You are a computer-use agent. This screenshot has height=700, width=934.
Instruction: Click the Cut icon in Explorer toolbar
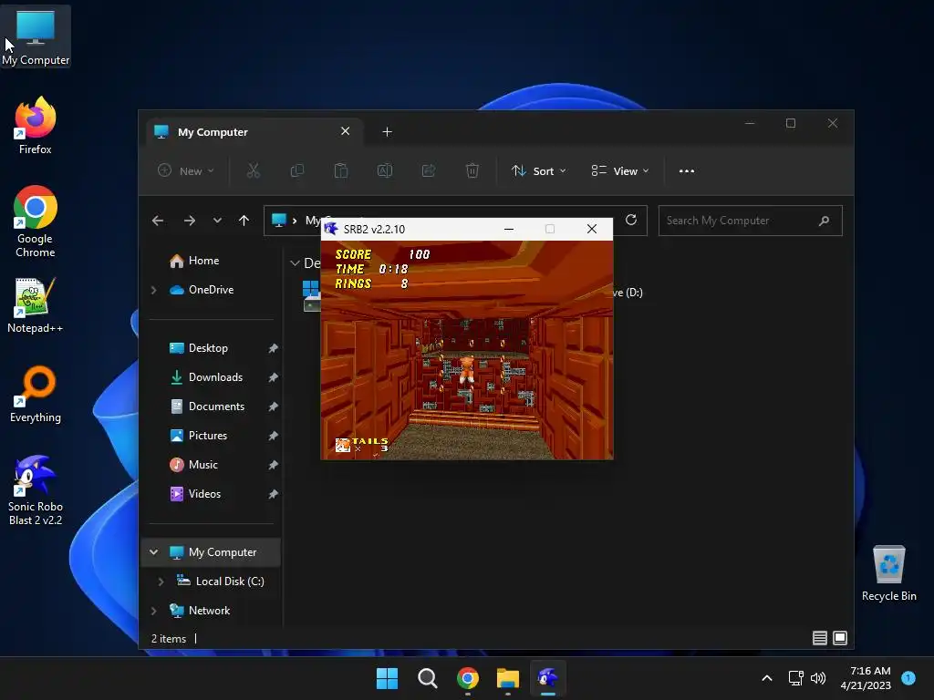(254, 170)
